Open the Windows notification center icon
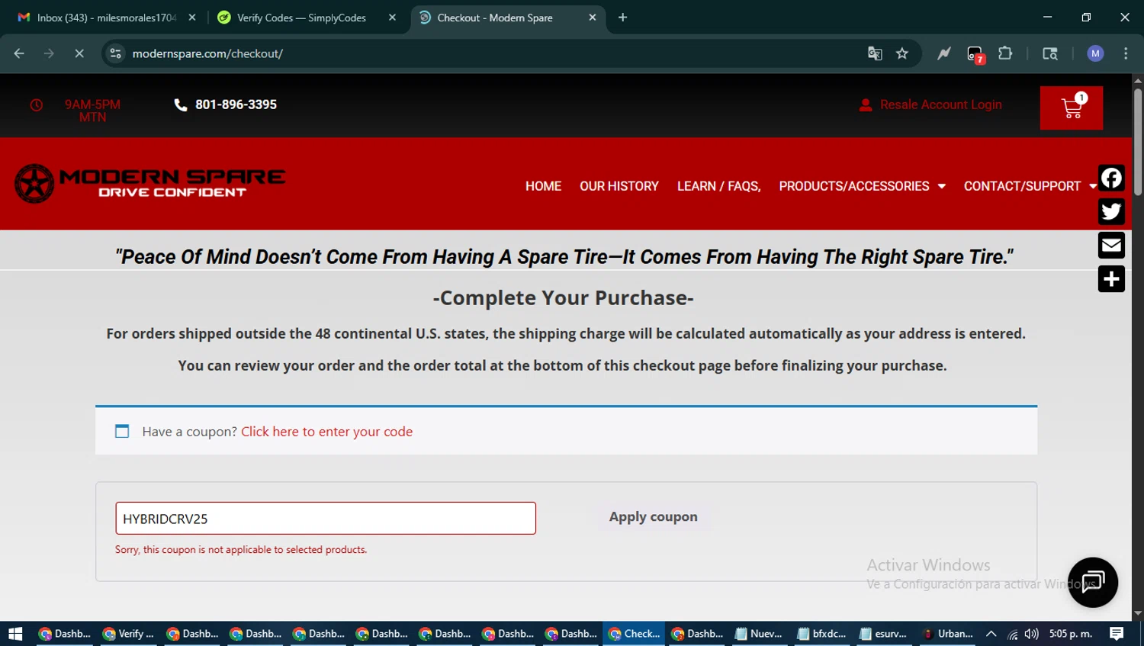 coord(1117,634)
